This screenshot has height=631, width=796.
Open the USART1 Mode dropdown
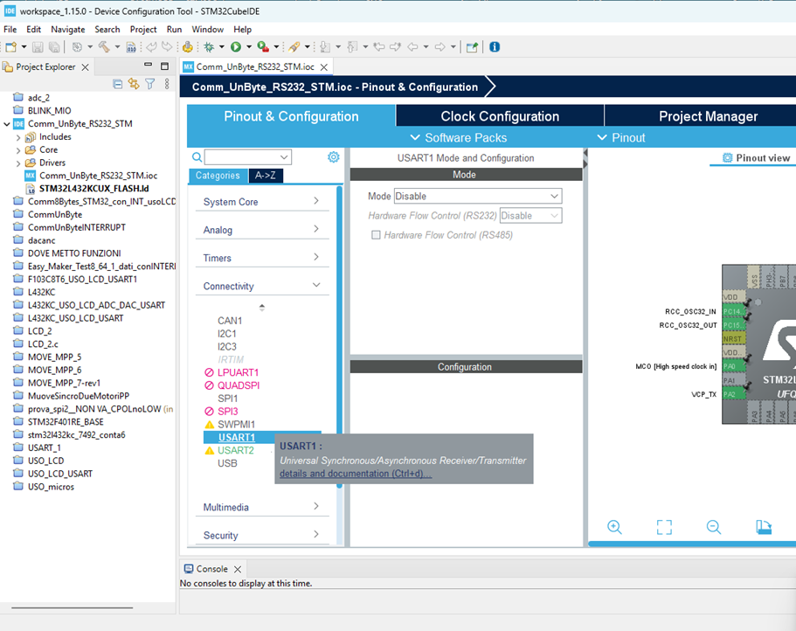click(478, 196)
